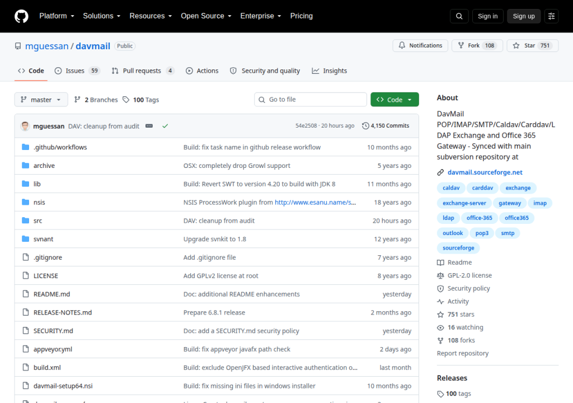573x403 pixels.
Task: Click the README.md file icon
Action: [25, 294]
